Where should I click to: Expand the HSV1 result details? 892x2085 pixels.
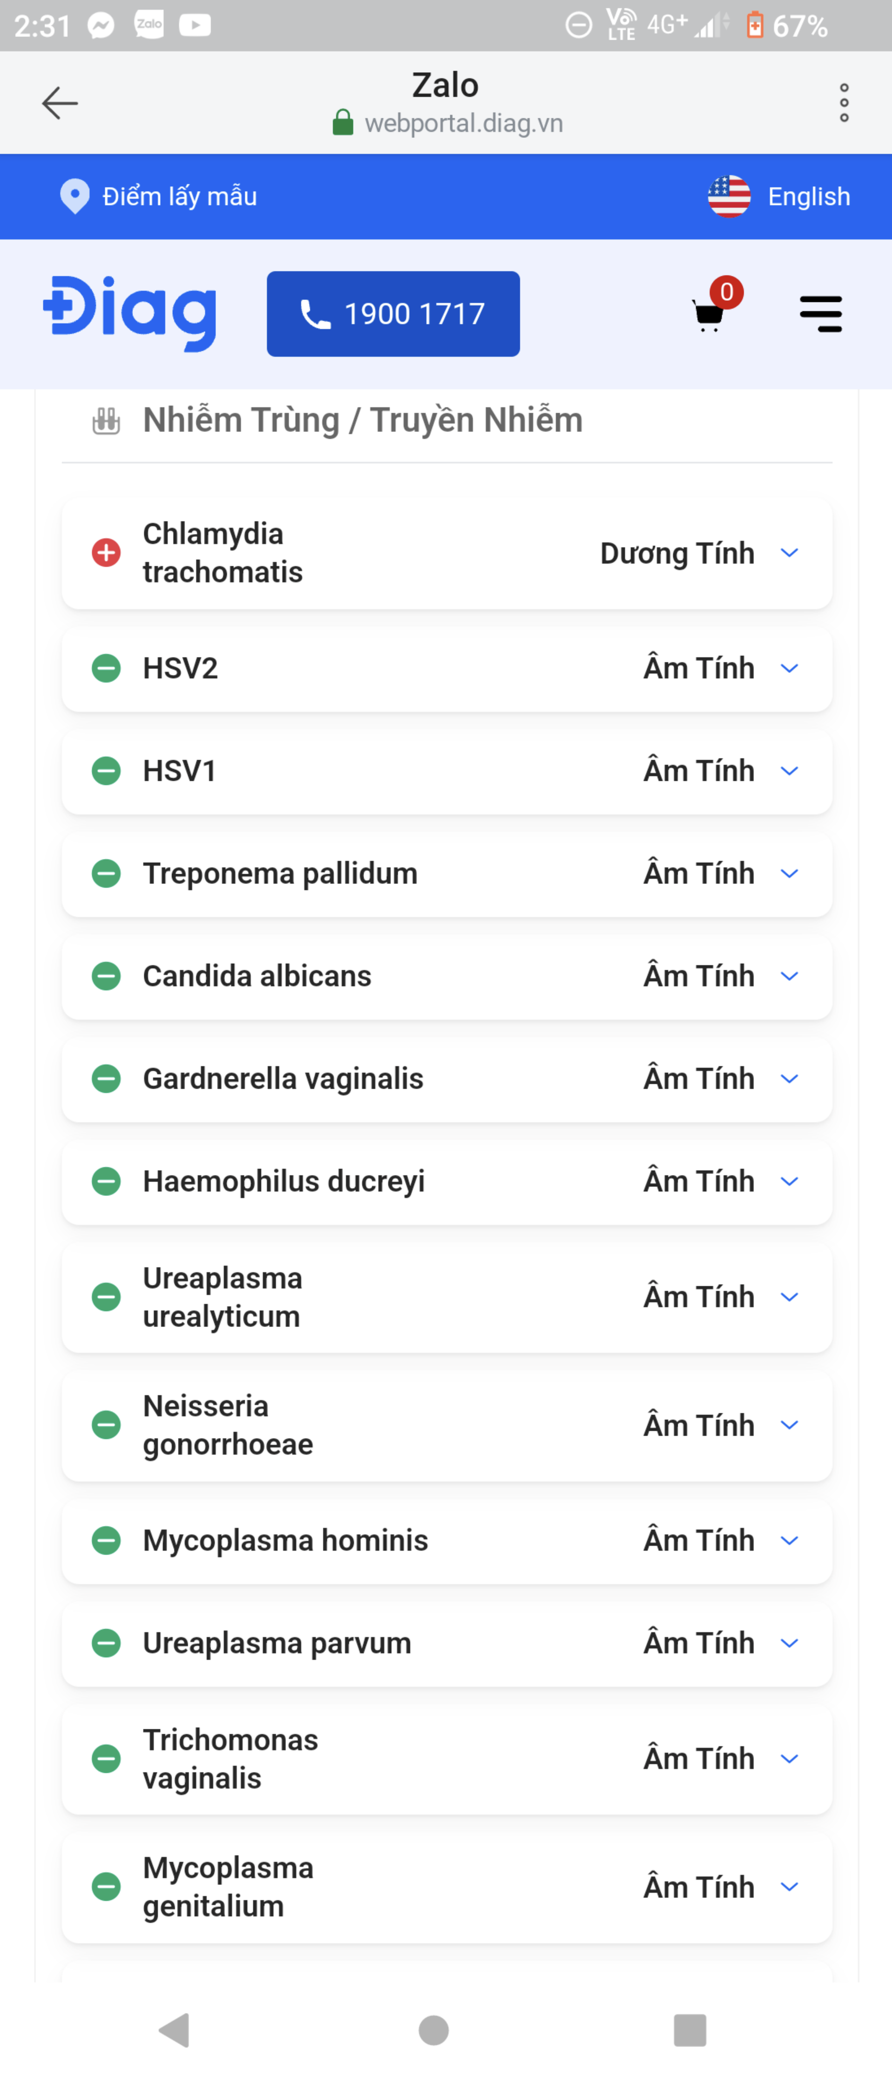(788, 770)
